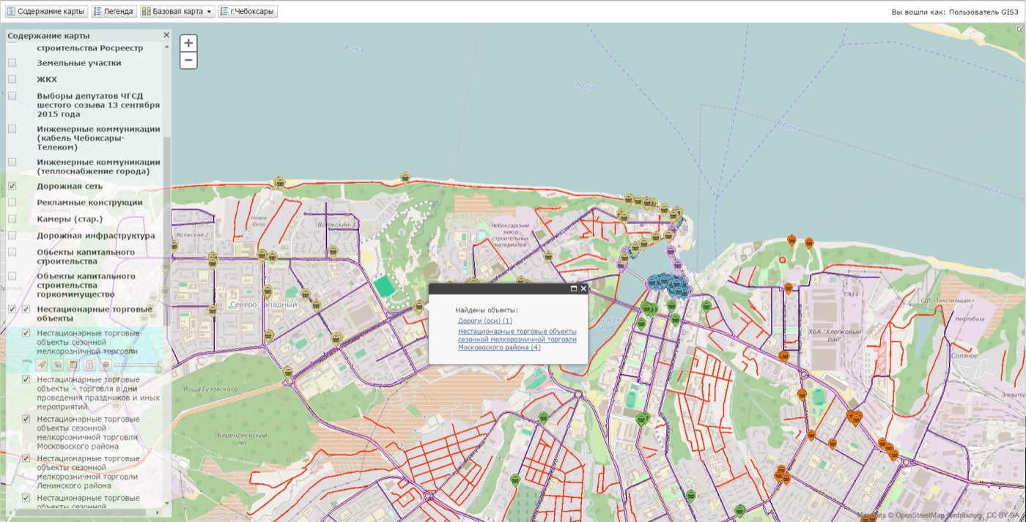Image resolution: width=1026 pixels, height=522 pixels.
Task: Click the г.Чебоксары toolbar button
Action: pos(248,12)
